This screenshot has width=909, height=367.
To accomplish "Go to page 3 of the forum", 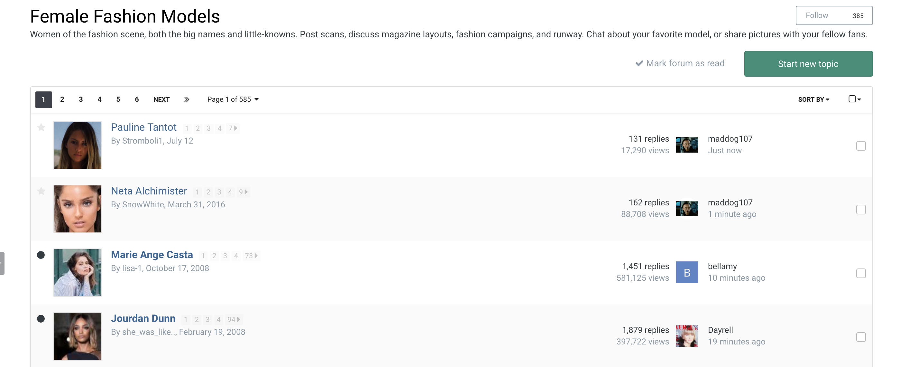I will 81,99.
